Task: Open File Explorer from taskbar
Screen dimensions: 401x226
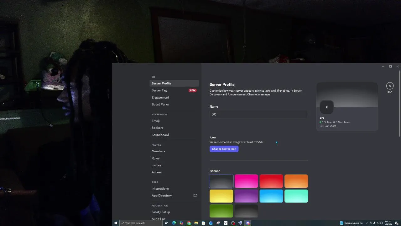Action: pyautogui.click(x=196, y=223)
